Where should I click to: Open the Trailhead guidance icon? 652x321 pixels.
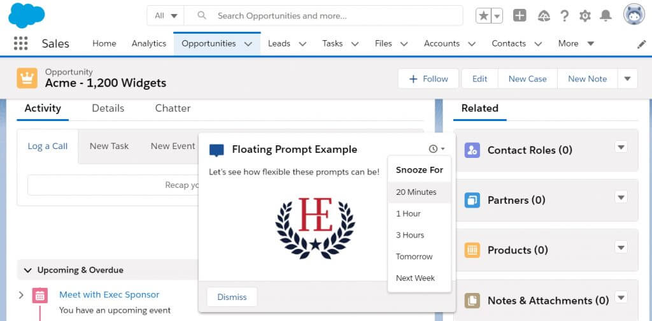[544, 16]
